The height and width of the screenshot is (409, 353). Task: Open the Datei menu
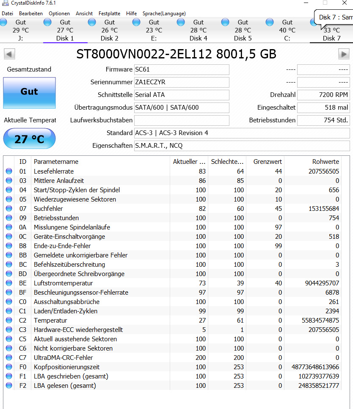click(7, 14)
